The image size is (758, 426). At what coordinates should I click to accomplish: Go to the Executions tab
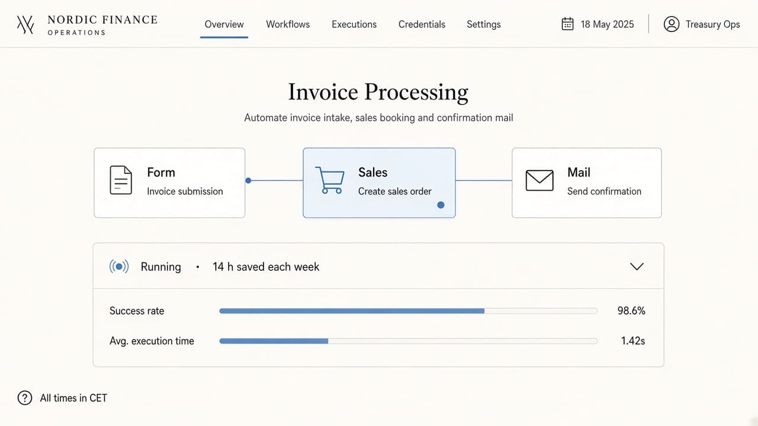click(x=354, y=24)
